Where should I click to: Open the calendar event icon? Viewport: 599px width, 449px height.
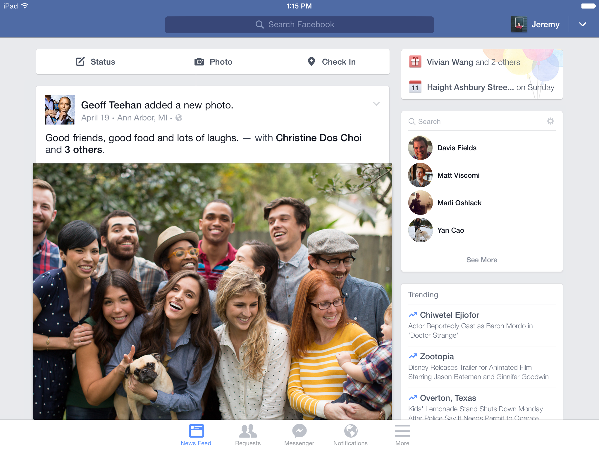pos(415,87)
